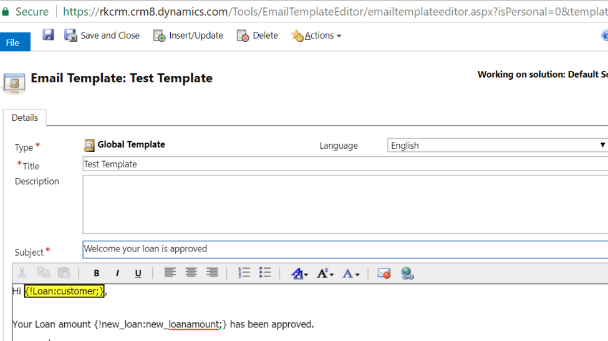Align text to the left
Viewport: 608px width, 341px height.
pos(170,273)
